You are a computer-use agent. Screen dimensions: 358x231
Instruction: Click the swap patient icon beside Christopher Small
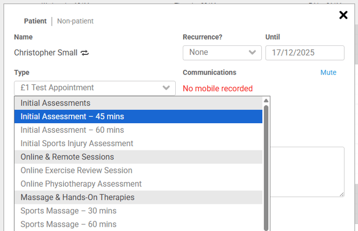tap(84, 53)
